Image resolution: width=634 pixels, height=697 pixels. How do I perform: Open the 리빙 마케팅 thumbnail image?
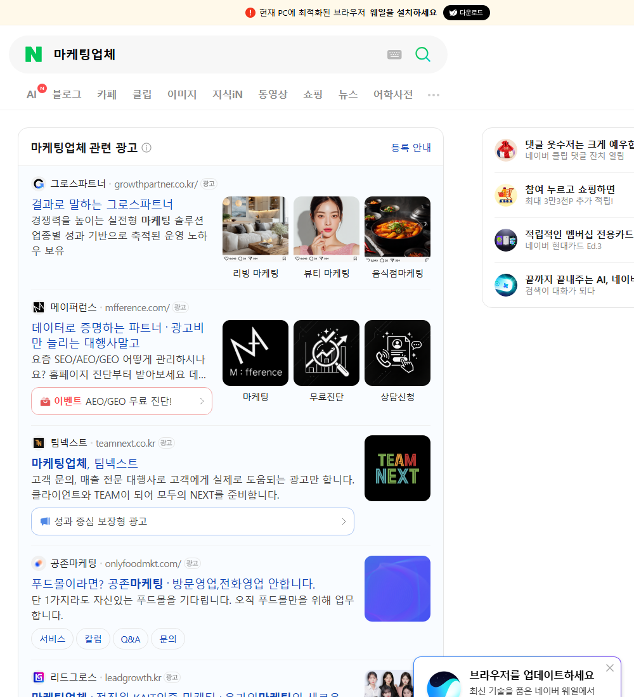(256, 229)
